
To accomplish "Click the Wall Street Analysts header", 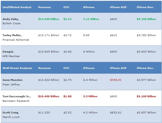I will [17, 68].
